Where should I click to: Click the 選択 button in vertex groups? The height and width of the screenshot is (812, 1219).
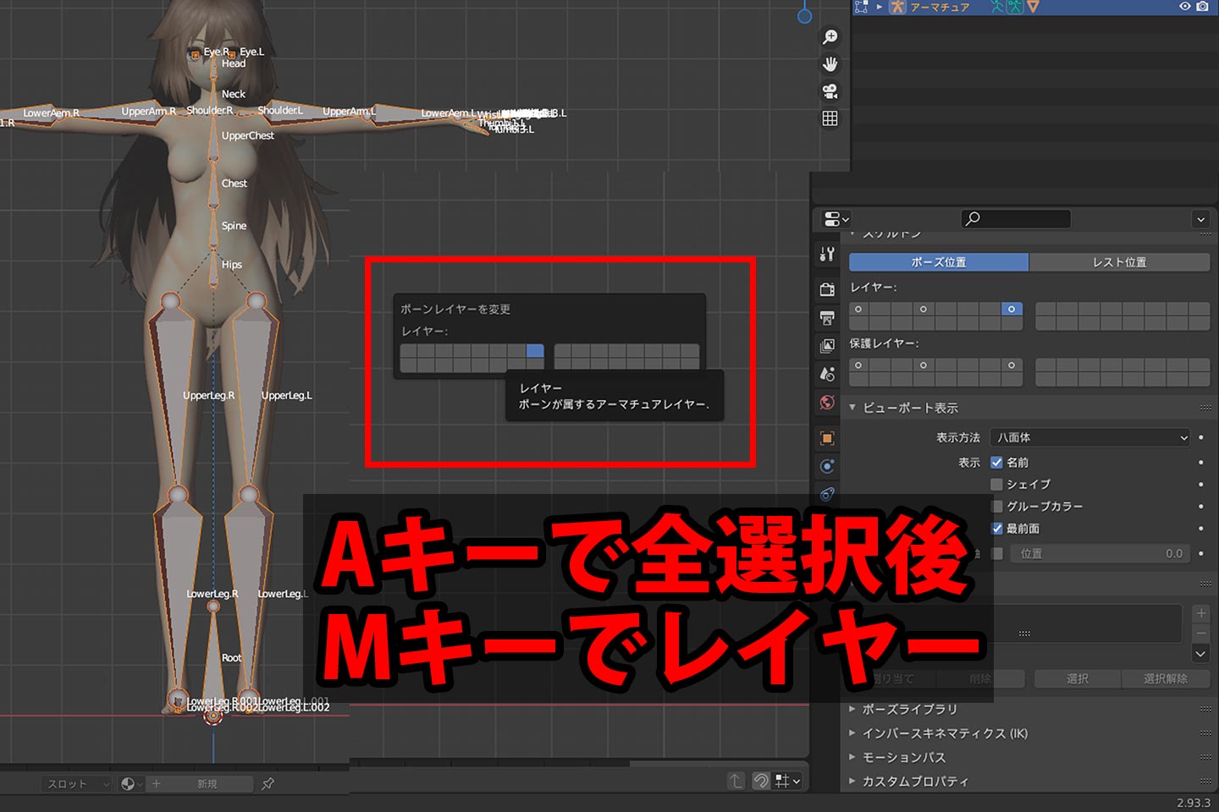(1077, 678)
